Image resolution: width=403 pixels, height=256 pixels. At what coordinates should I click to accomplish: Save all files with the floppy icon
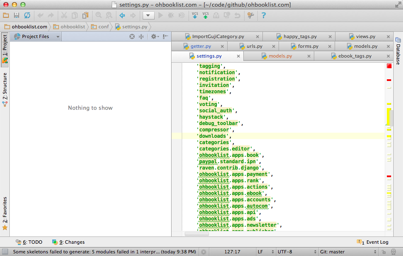coord(17,15)
